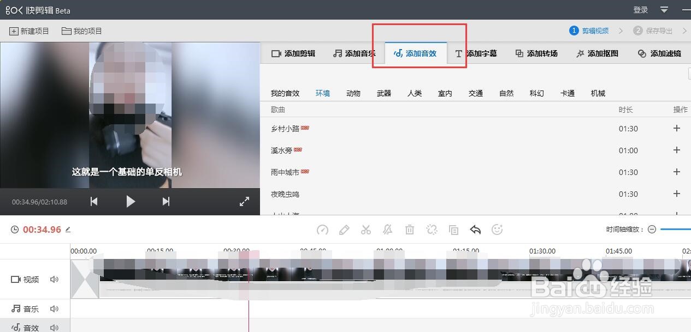Click the 歌曲 column header
The image size is (691, 332).
coord(278,110)
